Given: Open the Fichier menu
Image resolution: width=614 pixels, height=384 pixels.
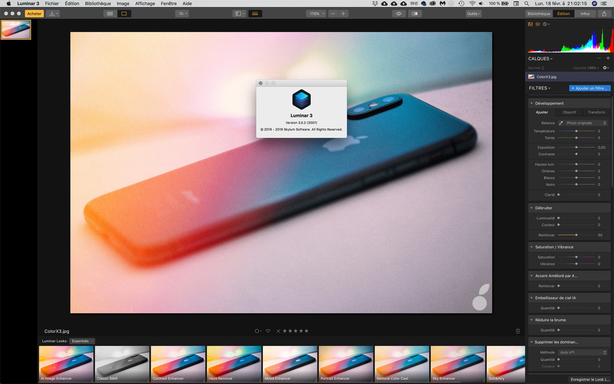Looking at the screenshot, I should tap(52, 4).
